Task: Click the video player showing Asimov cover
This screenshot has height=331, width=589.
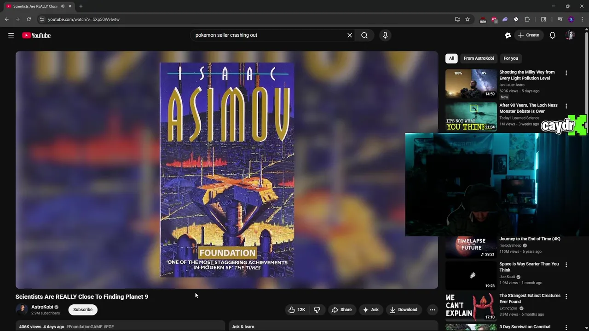Action: point(227,170)
